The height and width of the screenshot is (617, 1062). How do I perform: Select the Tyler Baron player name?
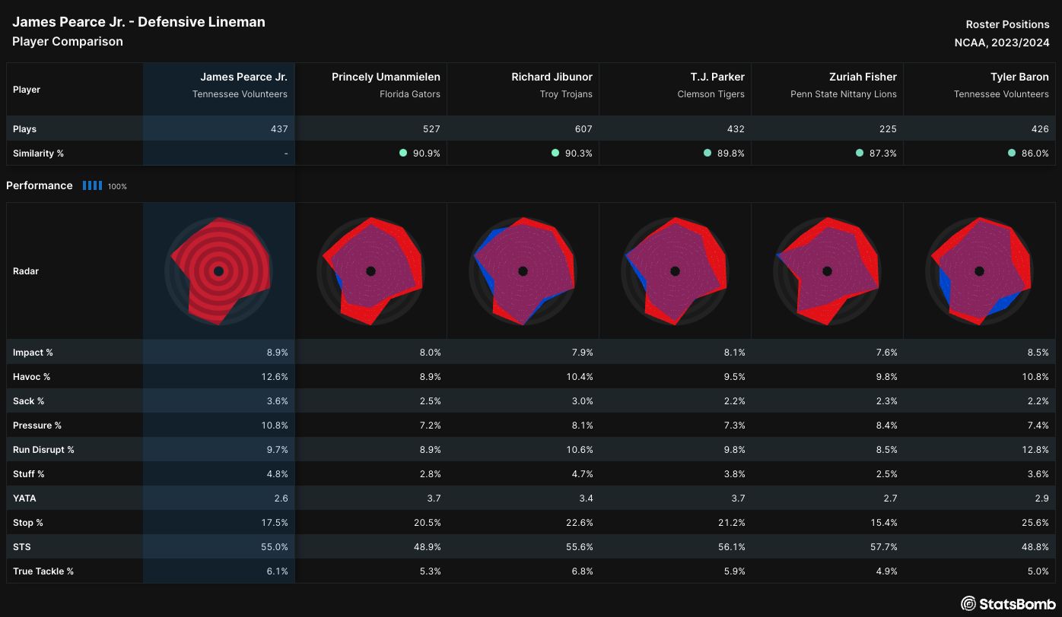[1019, 77]
